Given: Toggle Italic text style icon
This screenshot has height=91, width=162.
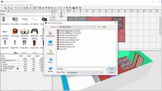Looking at the screenshot, I should point(64,8).
